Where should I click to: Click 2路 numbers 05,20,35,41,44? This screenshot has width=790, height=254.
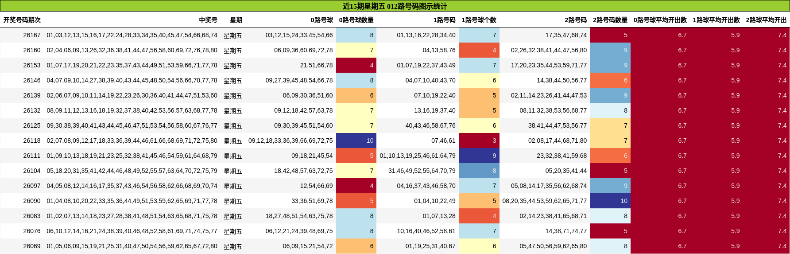tap(566, 171)
